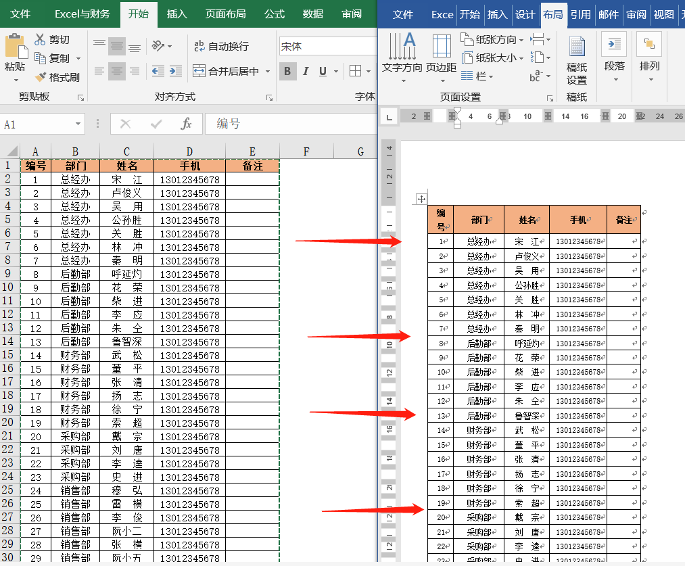Expand the clipboard (剪贴板) dialog launcher
The height and width of the screenshot is (566, 685).
tap(81, 97)
